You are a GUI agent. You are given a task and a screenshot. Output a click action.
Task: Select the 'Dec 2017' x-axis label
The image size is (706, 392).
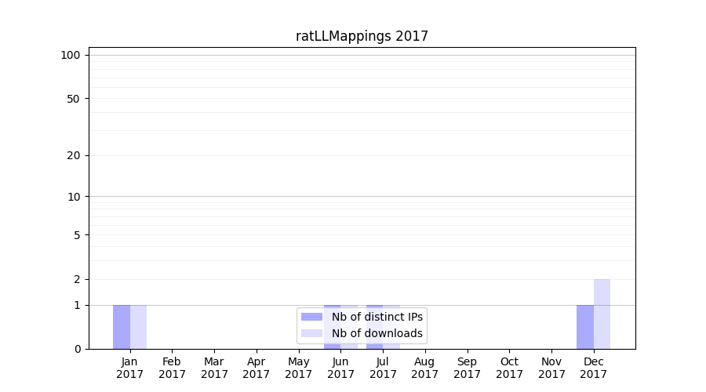pyautogui.click(x=594, y=368)
